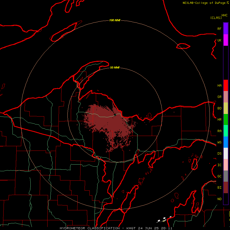Click the WS legend label
This screenshot has height=230, width=230.
coord(219,142)
